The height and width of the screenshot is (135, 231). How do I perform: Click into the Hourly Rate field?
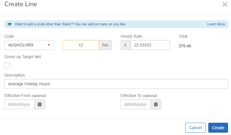click(150, 45)
